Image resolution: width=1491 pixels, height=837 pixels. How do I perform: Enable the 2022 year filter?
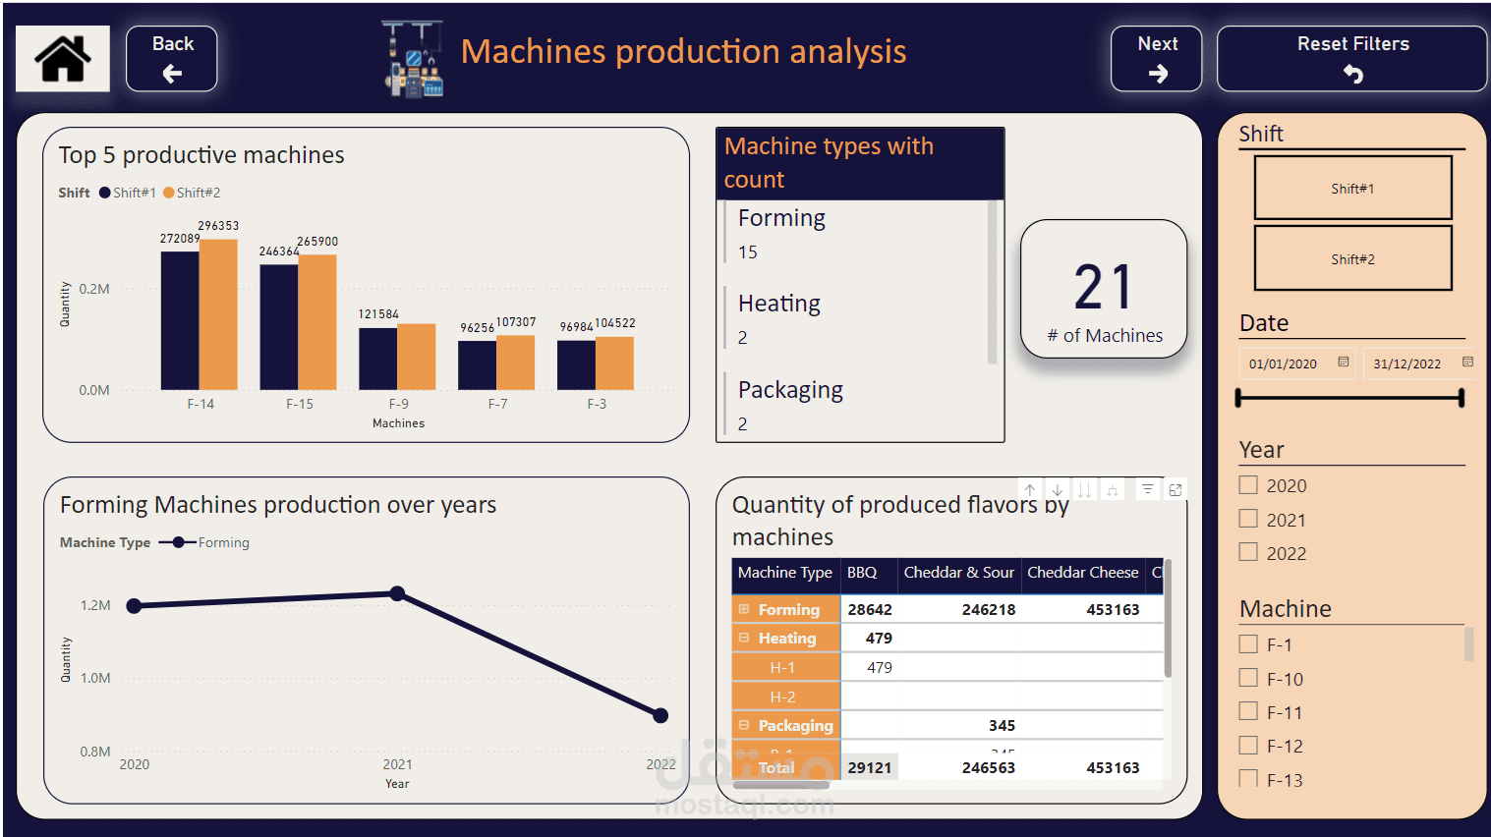tap(1248, 552)
